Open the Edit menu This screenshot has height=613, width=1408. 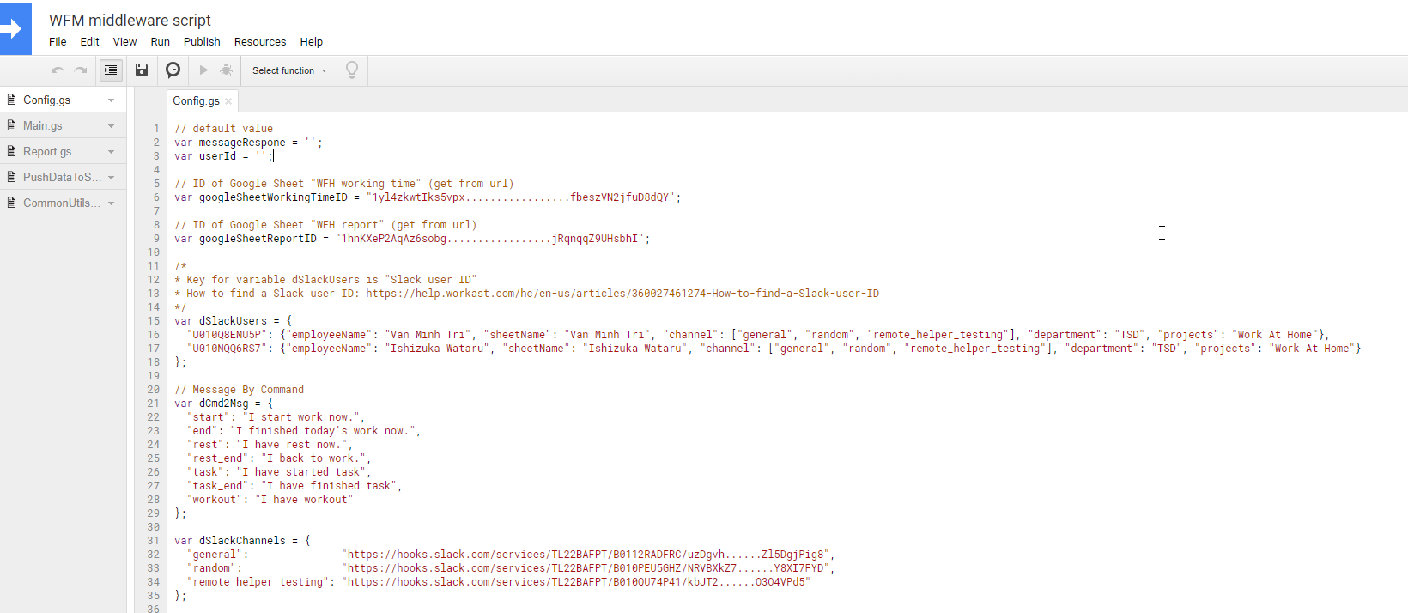pos(89,41)
